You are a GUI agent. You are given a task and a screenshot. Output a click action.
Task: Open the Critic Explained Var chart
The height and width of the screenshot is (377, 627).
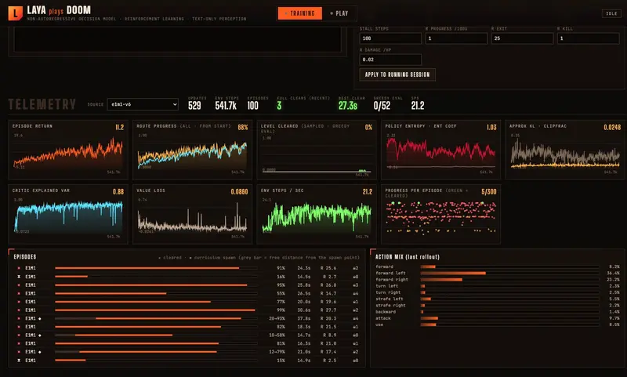[x=68, y=214]
